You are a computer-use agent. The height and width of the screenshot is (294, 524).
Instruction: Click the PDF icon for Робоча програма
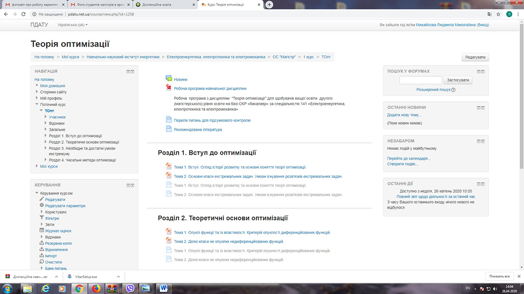(x=169, y=88)
